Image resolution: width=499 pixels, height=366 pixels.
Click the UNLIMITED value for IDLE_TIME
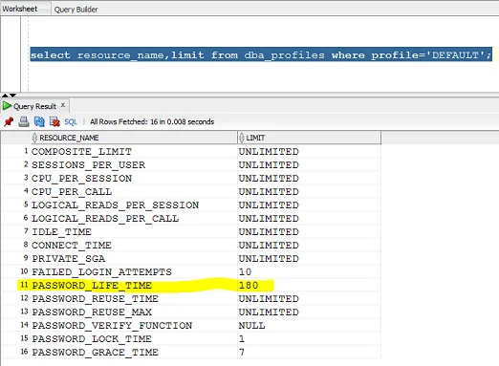[269, 232]
